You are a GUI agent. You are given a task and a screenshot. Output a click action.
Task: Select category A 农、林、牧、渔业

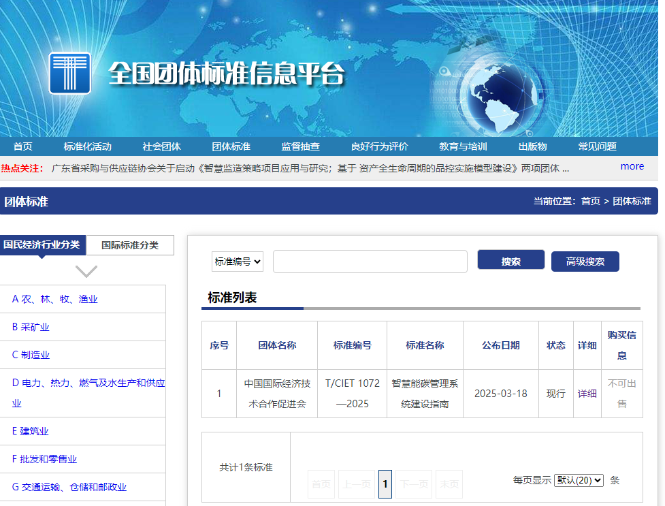point(55,299)
